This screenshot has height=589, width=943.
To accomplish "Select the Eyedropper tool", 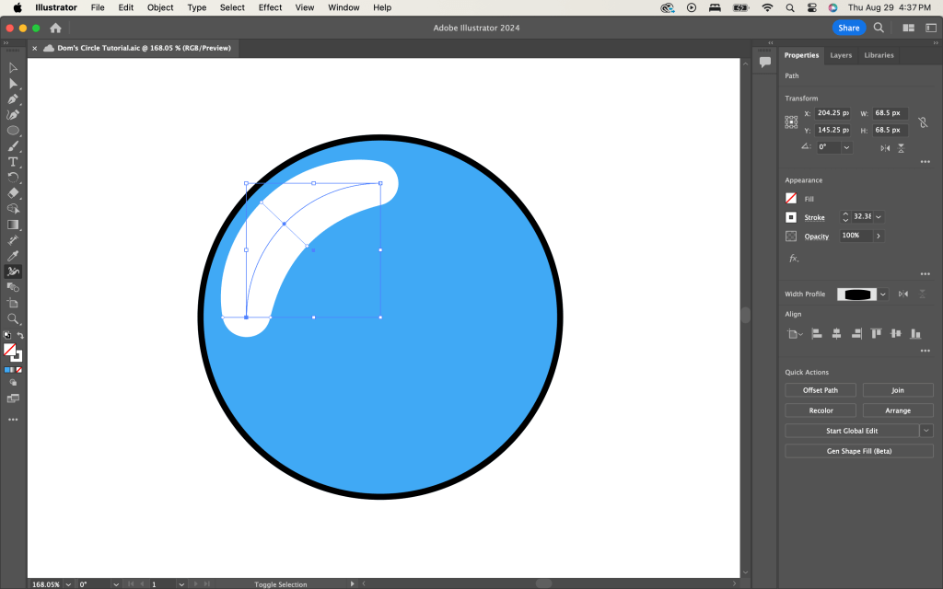I will pyautogui.click(x=13, y=256).
